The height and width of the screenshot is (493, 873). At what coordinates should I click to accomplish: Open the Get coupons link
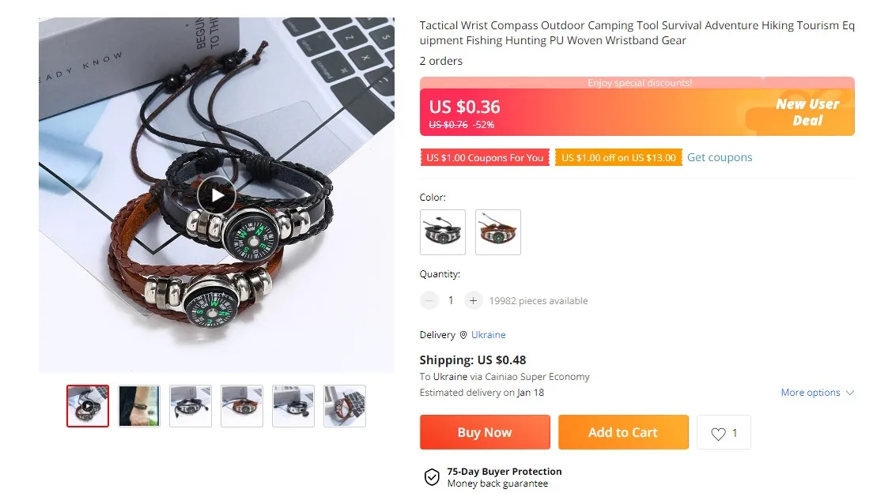[x=720, y=157]
